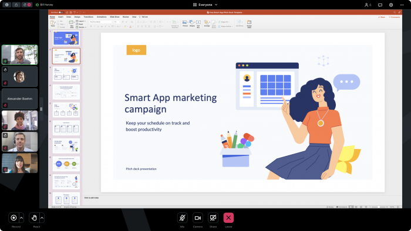
Task: Select slide 3 thumbnail in slide panel
Action: pyautogui.click(x=66, y=74)
